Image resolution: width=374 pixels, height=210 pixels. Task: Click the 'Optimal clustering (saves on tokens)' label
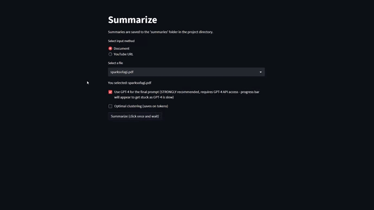point(141,106)
